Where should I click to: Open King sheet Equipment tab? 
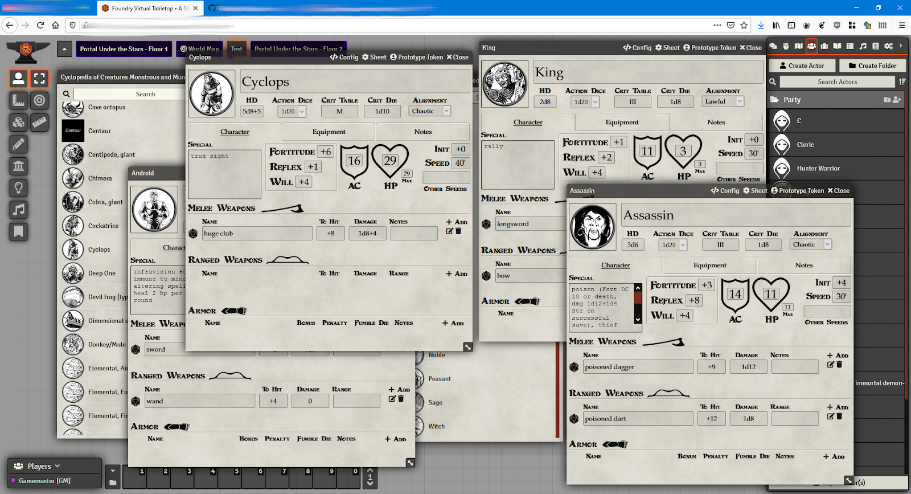coord(622,122)
